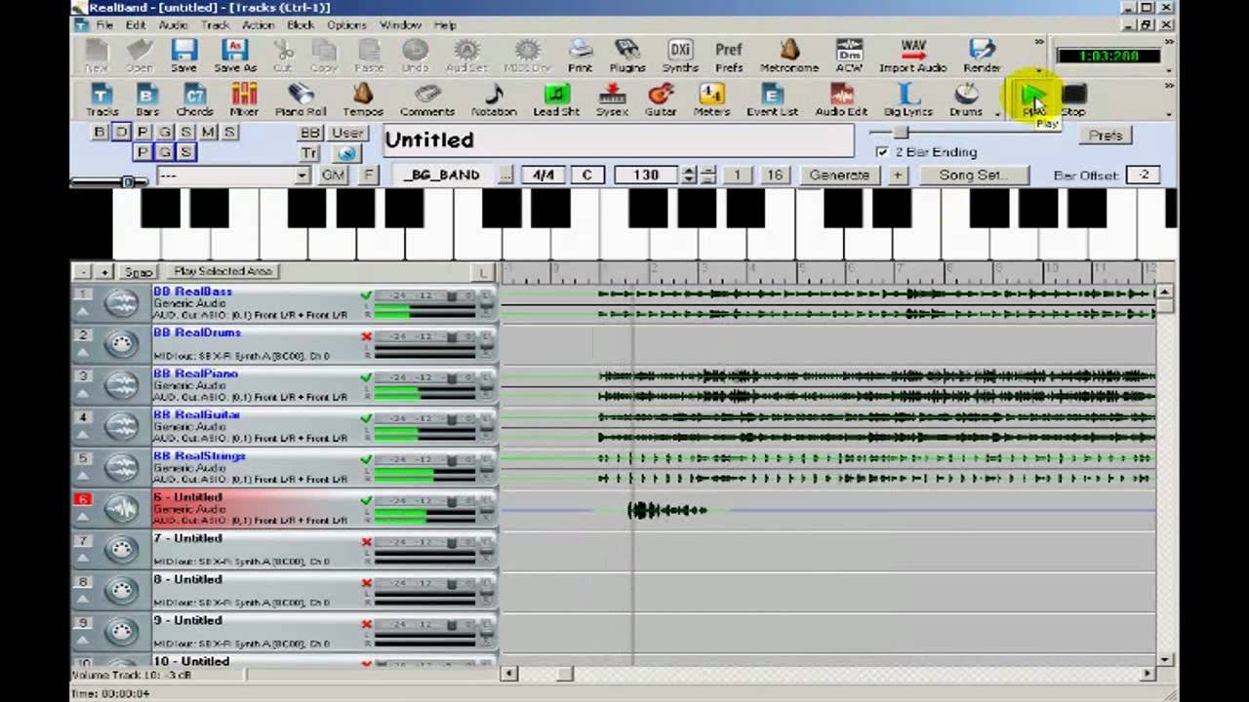Open the Sysex editor icon
Image resolution: width=1249 pixels, height=702 pixels.
(612, 98)
